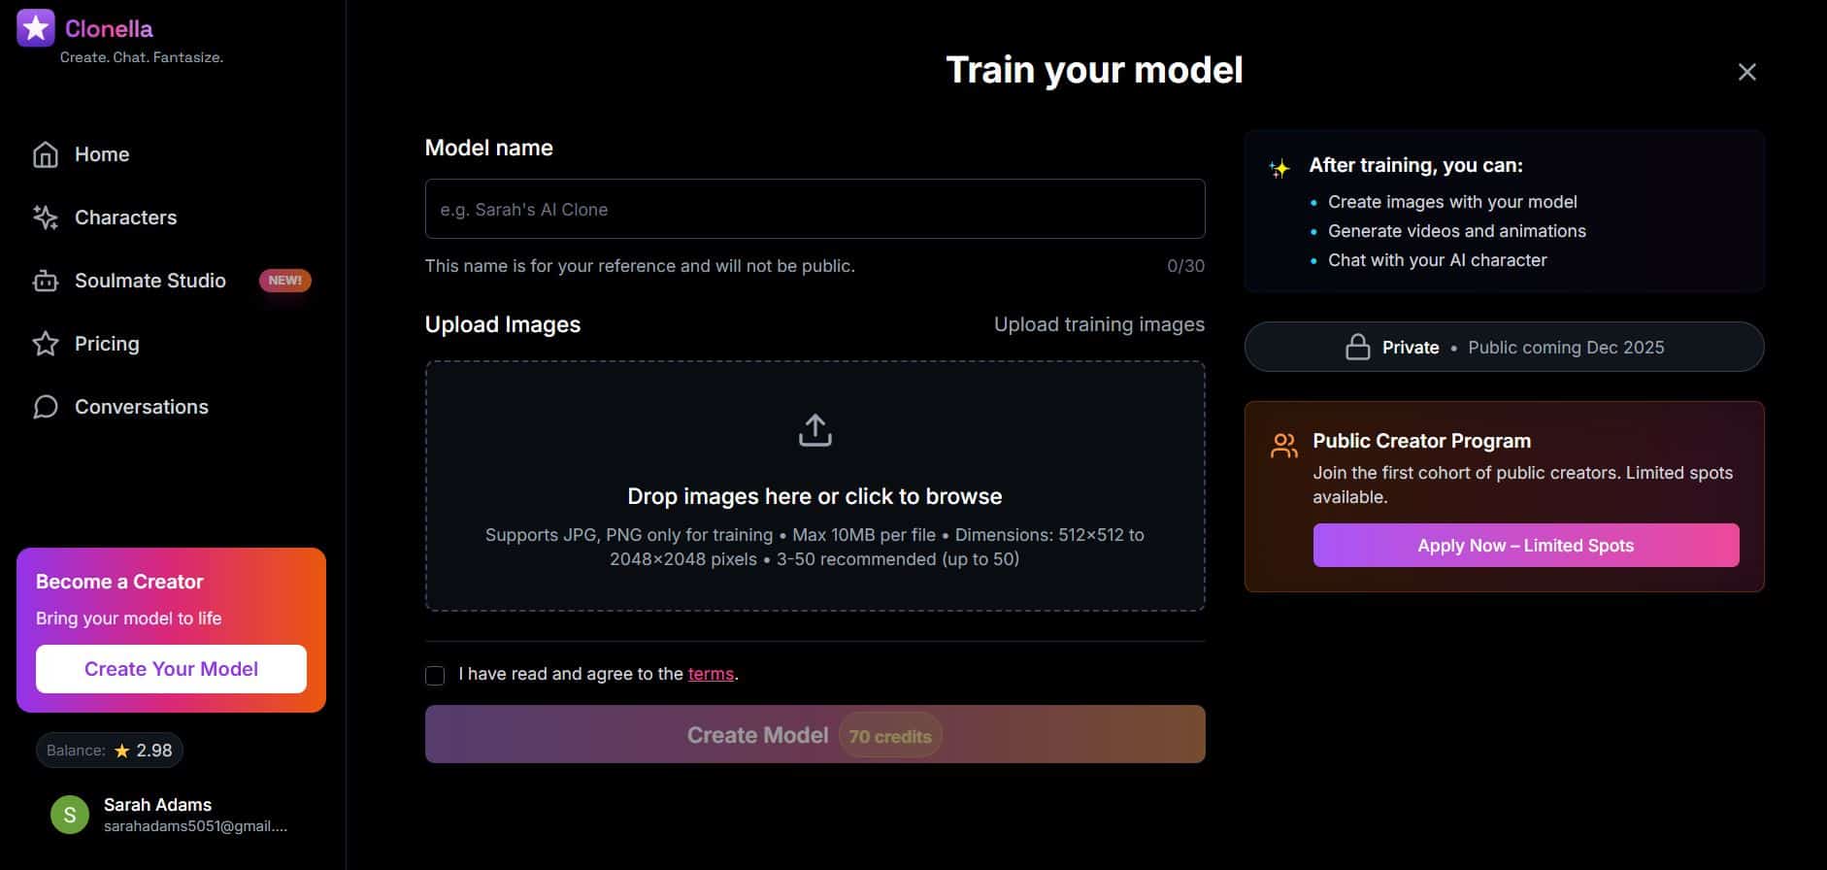The height and width of the screenshot is (870, 1827).
Task: Go to the Pricing page
Action: (172, 344)
